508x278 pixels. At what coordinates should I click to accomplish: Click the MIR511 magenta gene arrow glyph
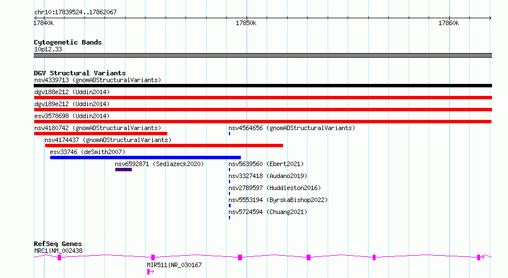pos(150,272)
